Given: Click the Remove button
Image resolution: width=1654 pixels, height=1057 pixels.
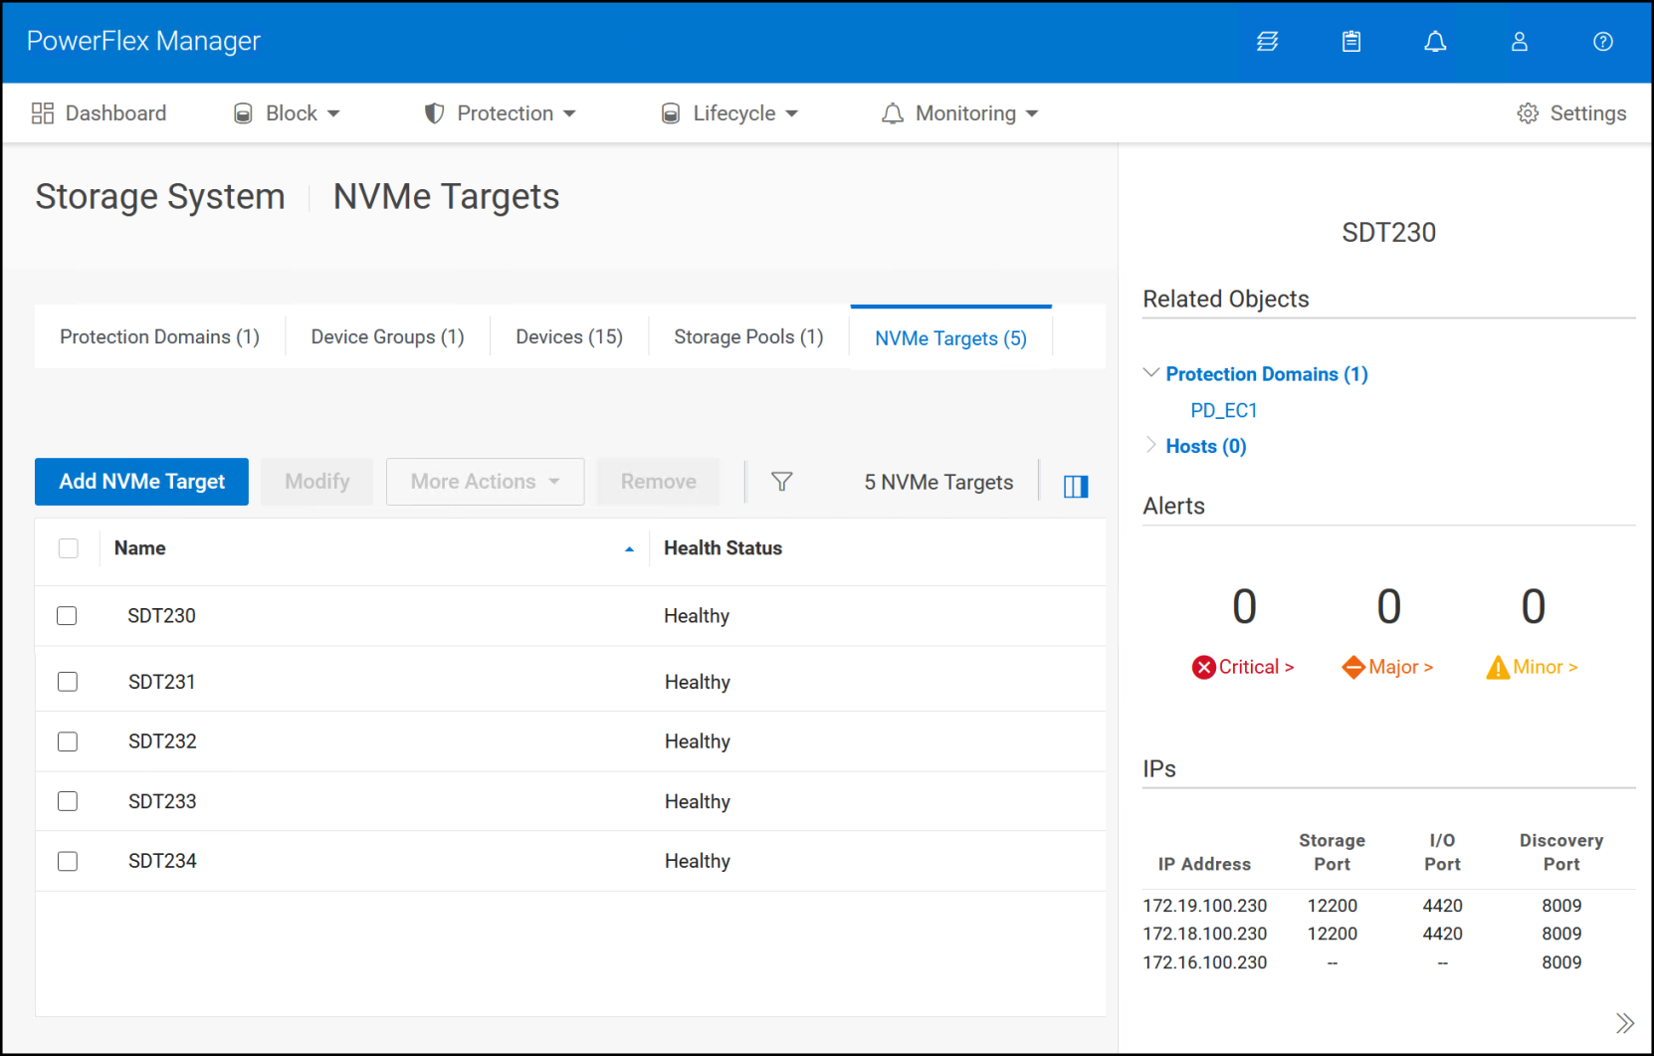Looking at the screenshot, I should (659, 482).
